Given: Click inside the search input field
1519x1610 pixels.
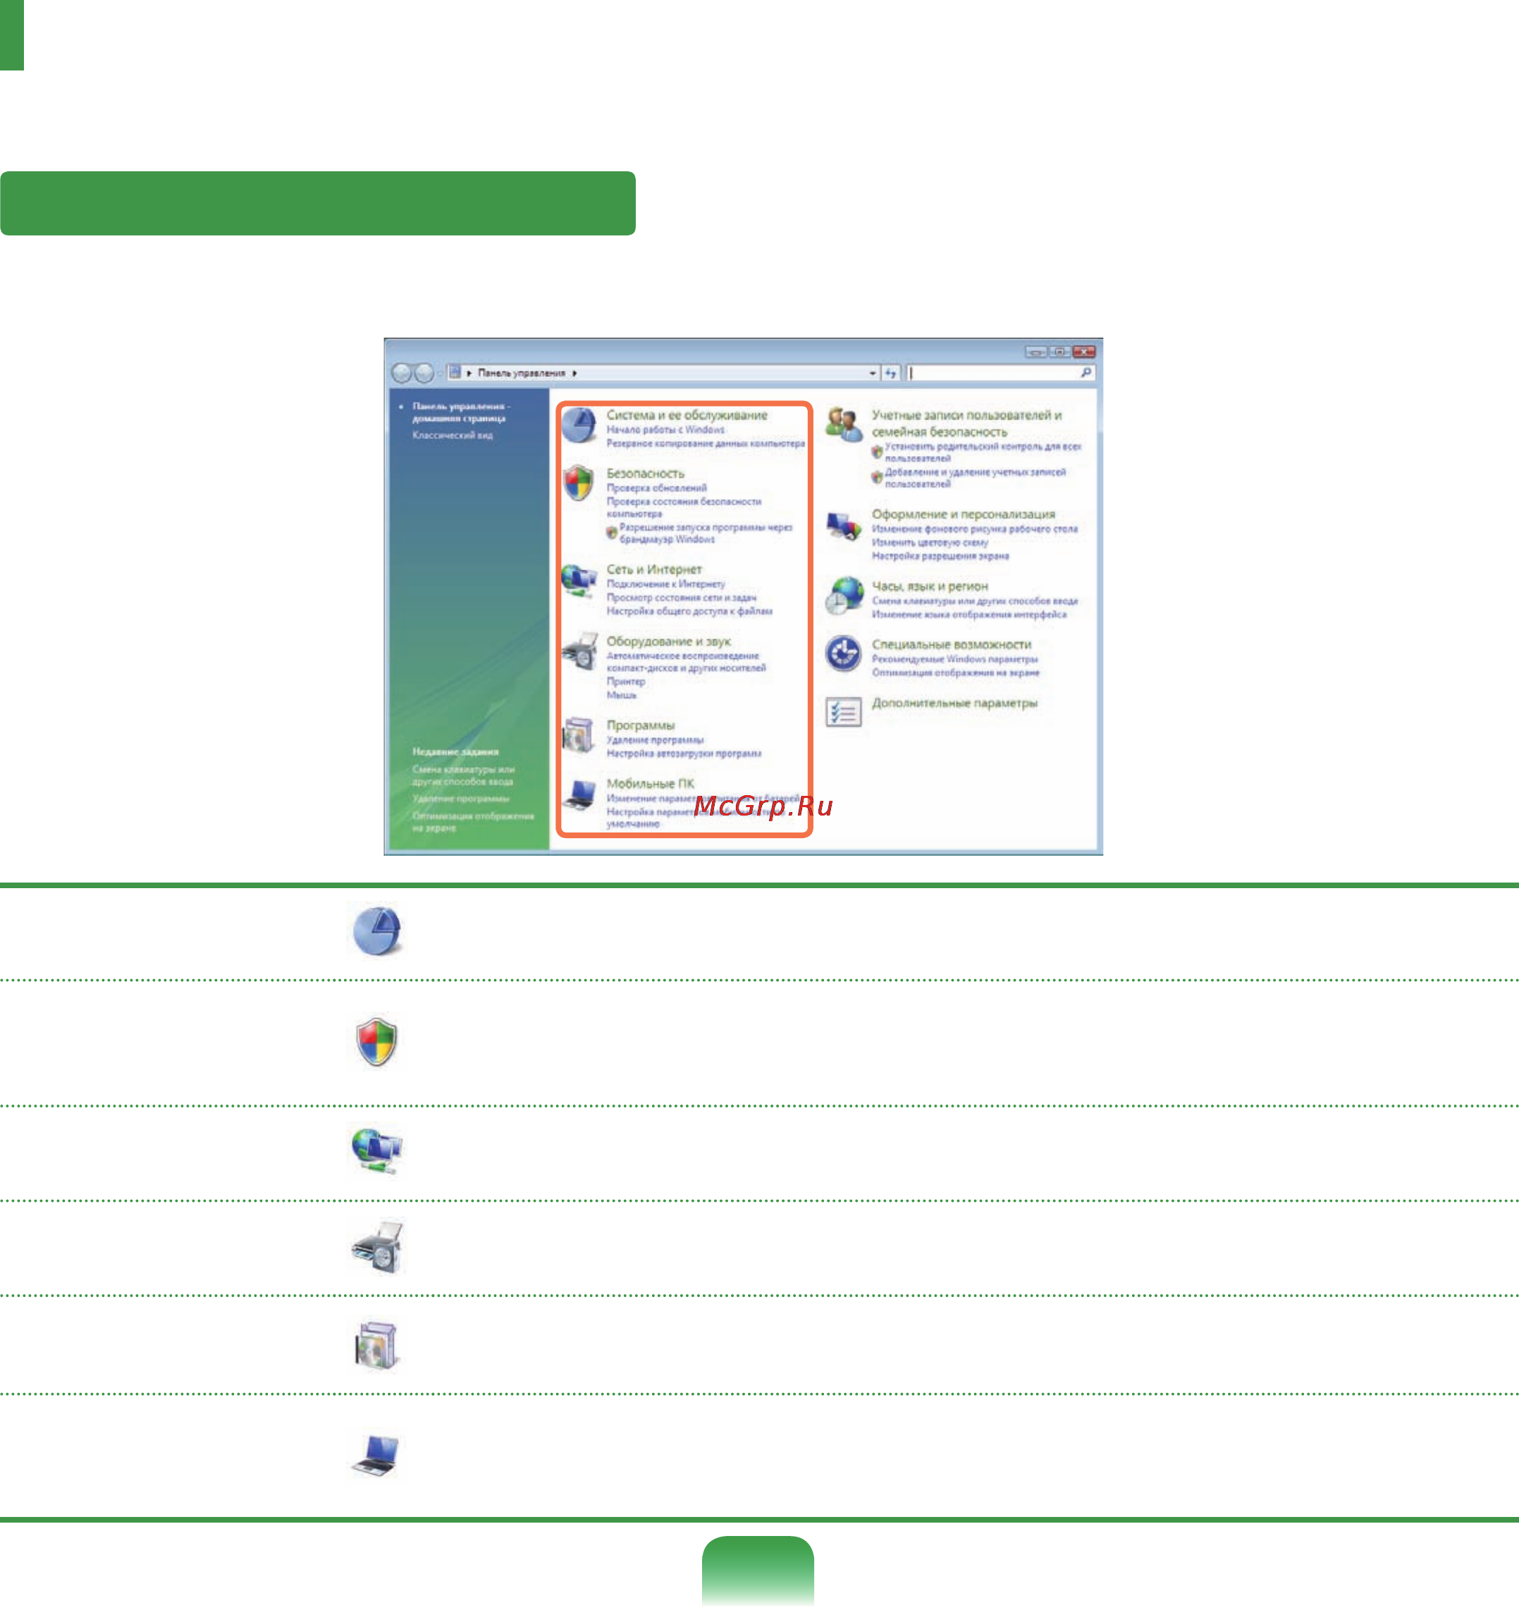Looking at the screenshot, I should (x=995, y=372).
